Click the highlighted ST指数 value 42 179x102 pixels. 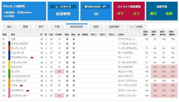point(59,95)
